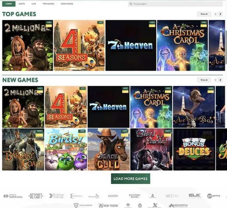This screenshot has height=208, width=227.
Task: Open the Top Games tab
Action: (48, 4)
